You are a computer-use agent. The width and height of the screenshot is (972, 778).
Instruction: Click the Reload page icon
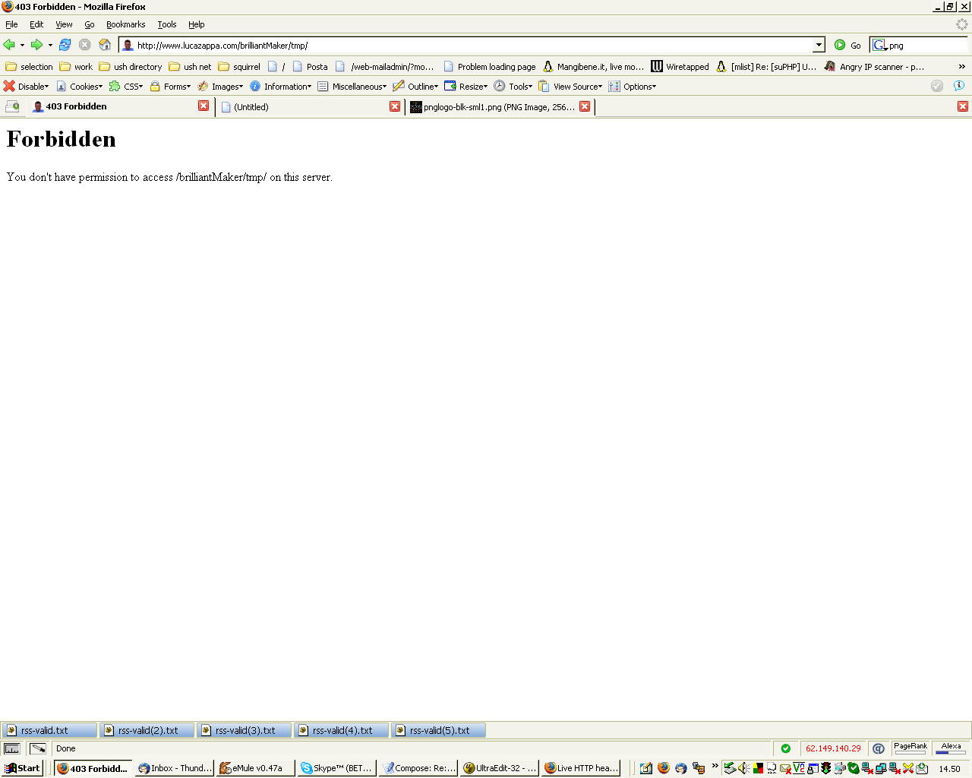tap(65, 45)
